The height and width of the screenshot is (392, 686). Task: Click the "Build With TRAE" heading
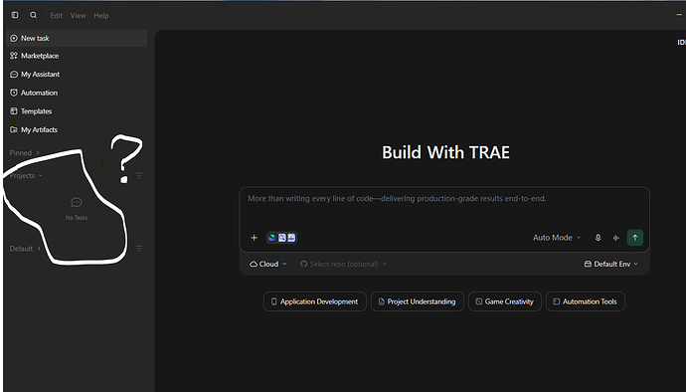click(445, 152)
